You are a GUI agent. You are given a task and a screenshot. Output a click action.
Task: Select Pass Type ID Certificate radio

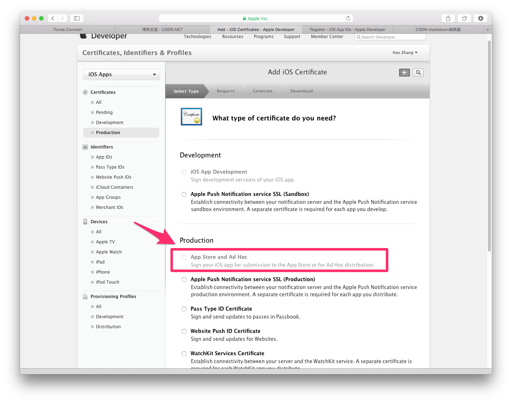coord(184,309)
